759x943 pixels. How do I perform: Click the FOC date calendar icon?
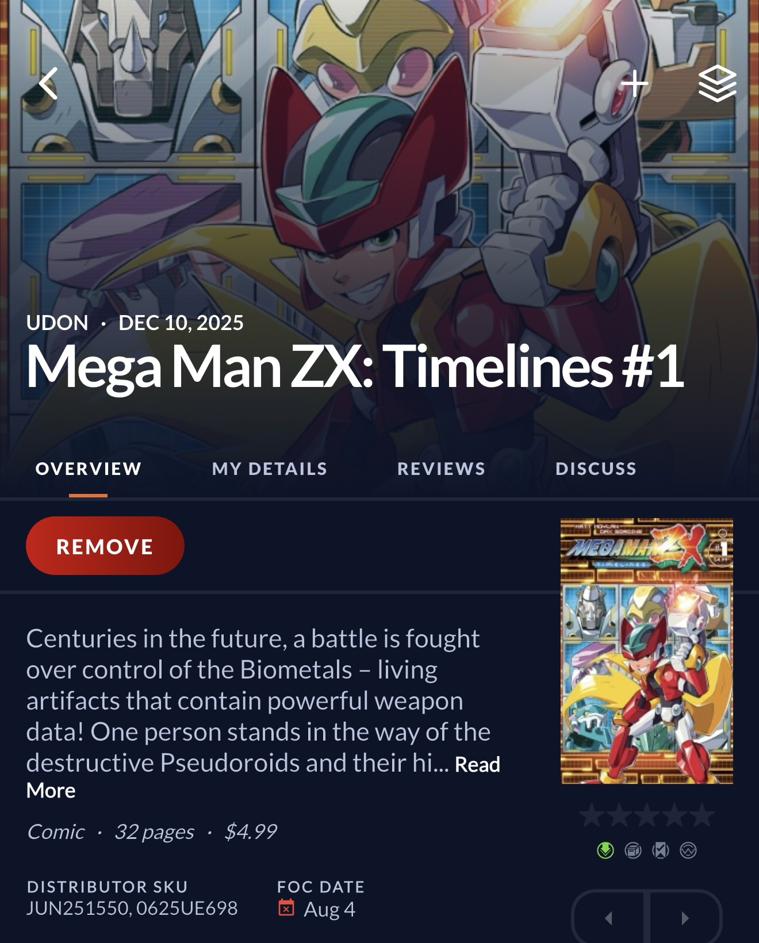[286, 908]
